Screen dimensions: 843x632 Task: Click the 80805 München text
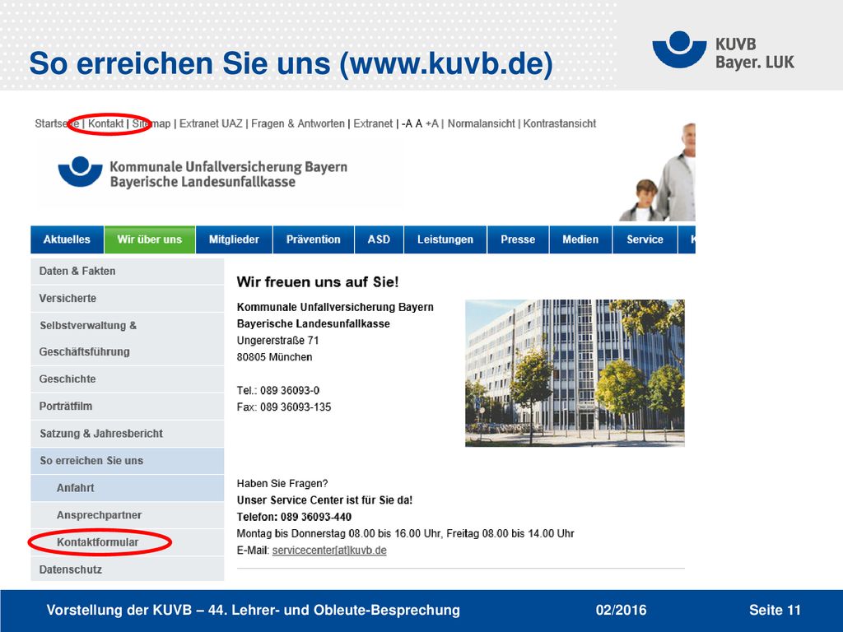pyautogui.click(x=274, y=357)
